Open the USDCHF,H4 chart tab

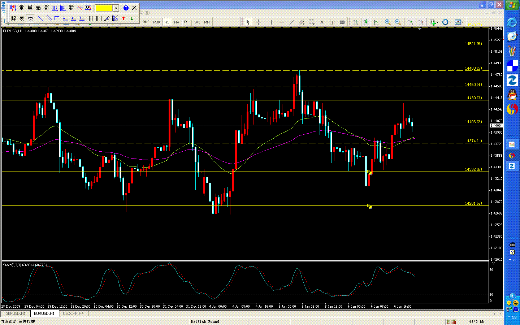73,313
